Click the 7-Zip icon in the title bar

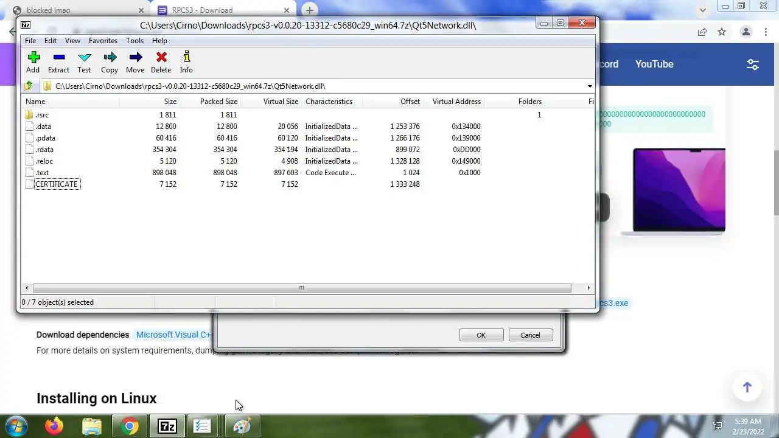[26, 25]
